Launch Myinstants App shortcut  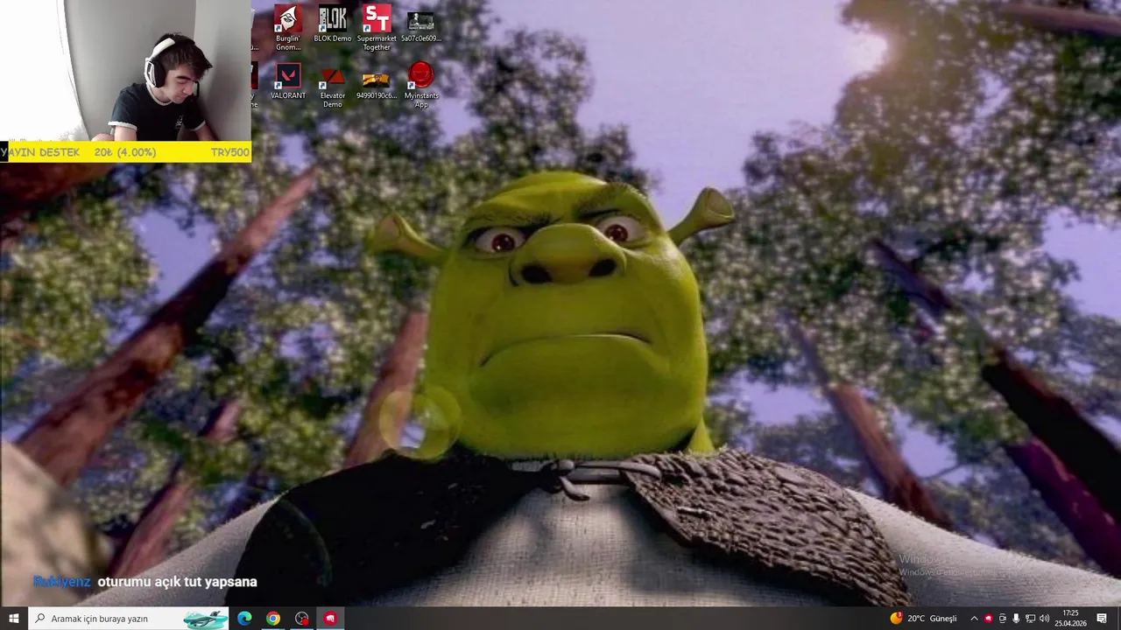tap(421, 85)
